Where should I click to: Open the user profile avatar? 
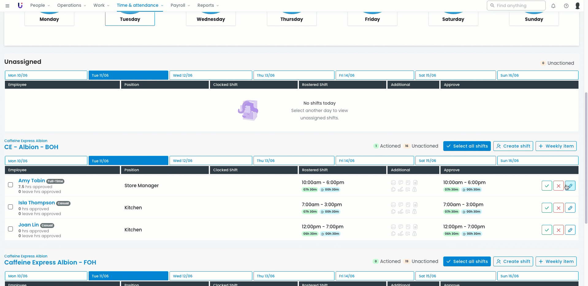(578, 6)
